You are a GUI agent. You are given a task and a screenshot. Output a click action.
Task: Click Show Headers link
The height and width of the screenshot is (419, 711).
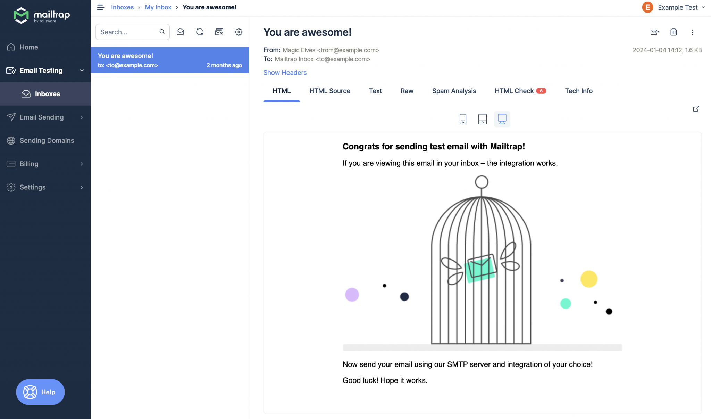click(285, 72)
